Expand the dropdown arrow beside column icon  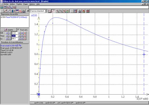click(x=14, y=11)
